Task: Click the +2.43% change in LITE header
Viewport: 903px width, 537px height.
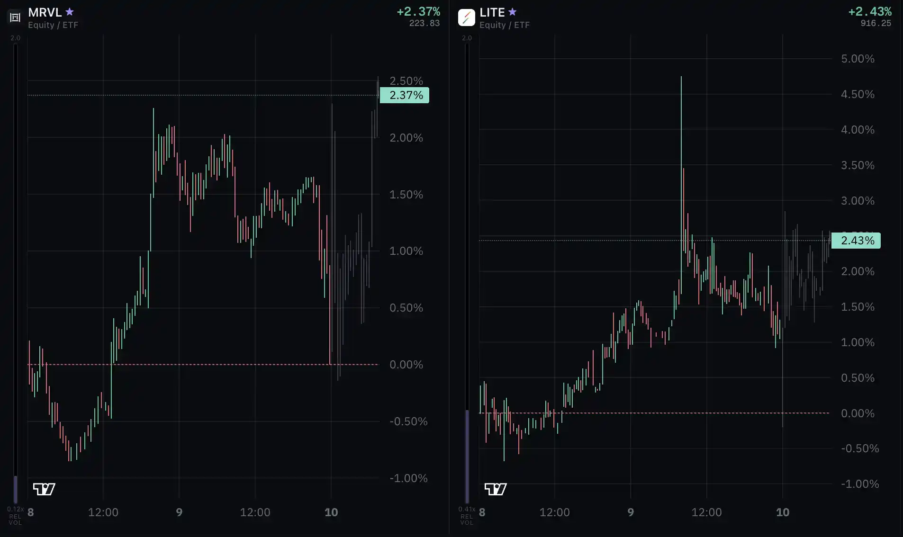Action: pos(870,11)
